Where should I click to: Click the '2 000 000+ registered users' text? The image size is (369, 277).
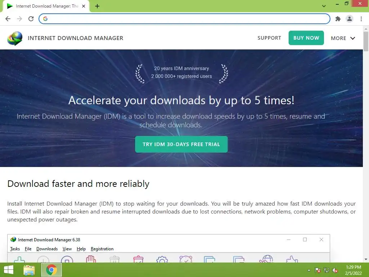click(x=182, y=76)
